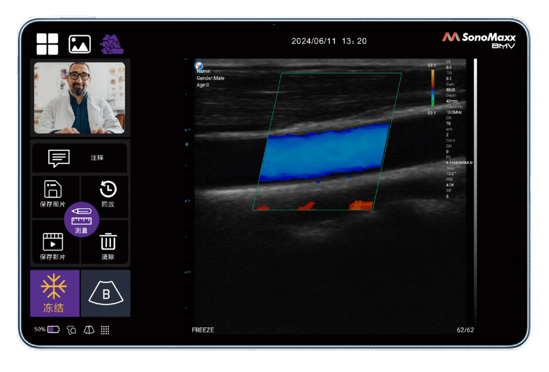
Task: Click the vertical grayscale bar at right
Action: (475, 188)
